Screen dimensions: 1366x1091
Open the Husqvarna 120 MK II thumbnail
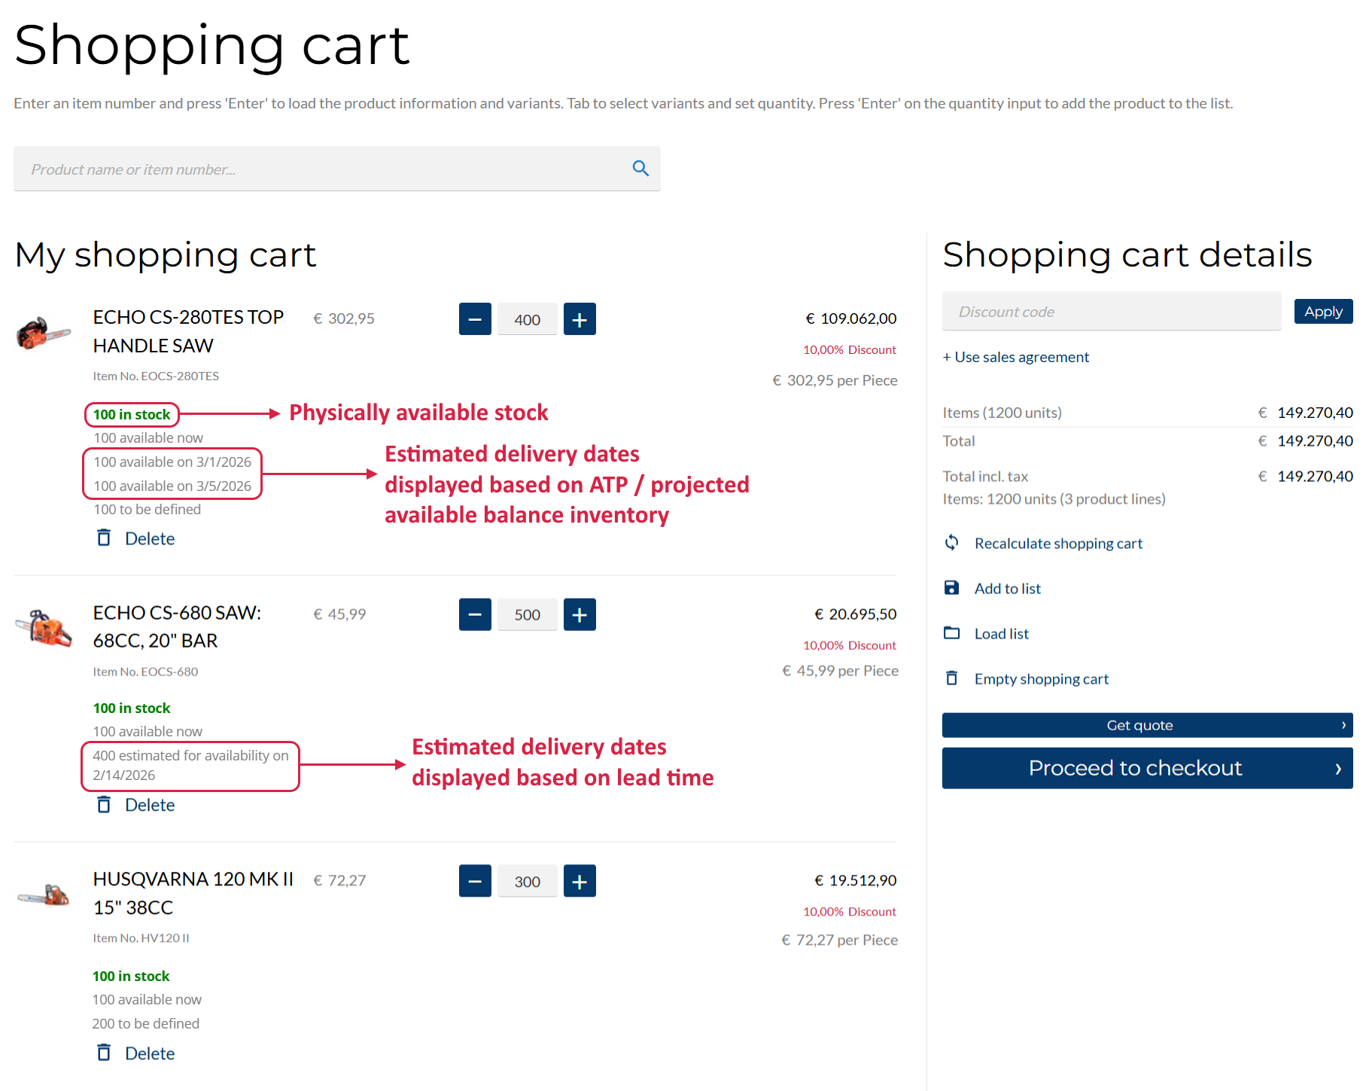coord(44,895)
